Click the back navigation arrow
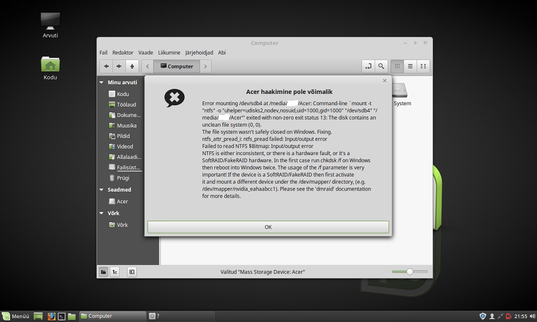This screenshot has width=537, height=322. click(x=106, y=67)
